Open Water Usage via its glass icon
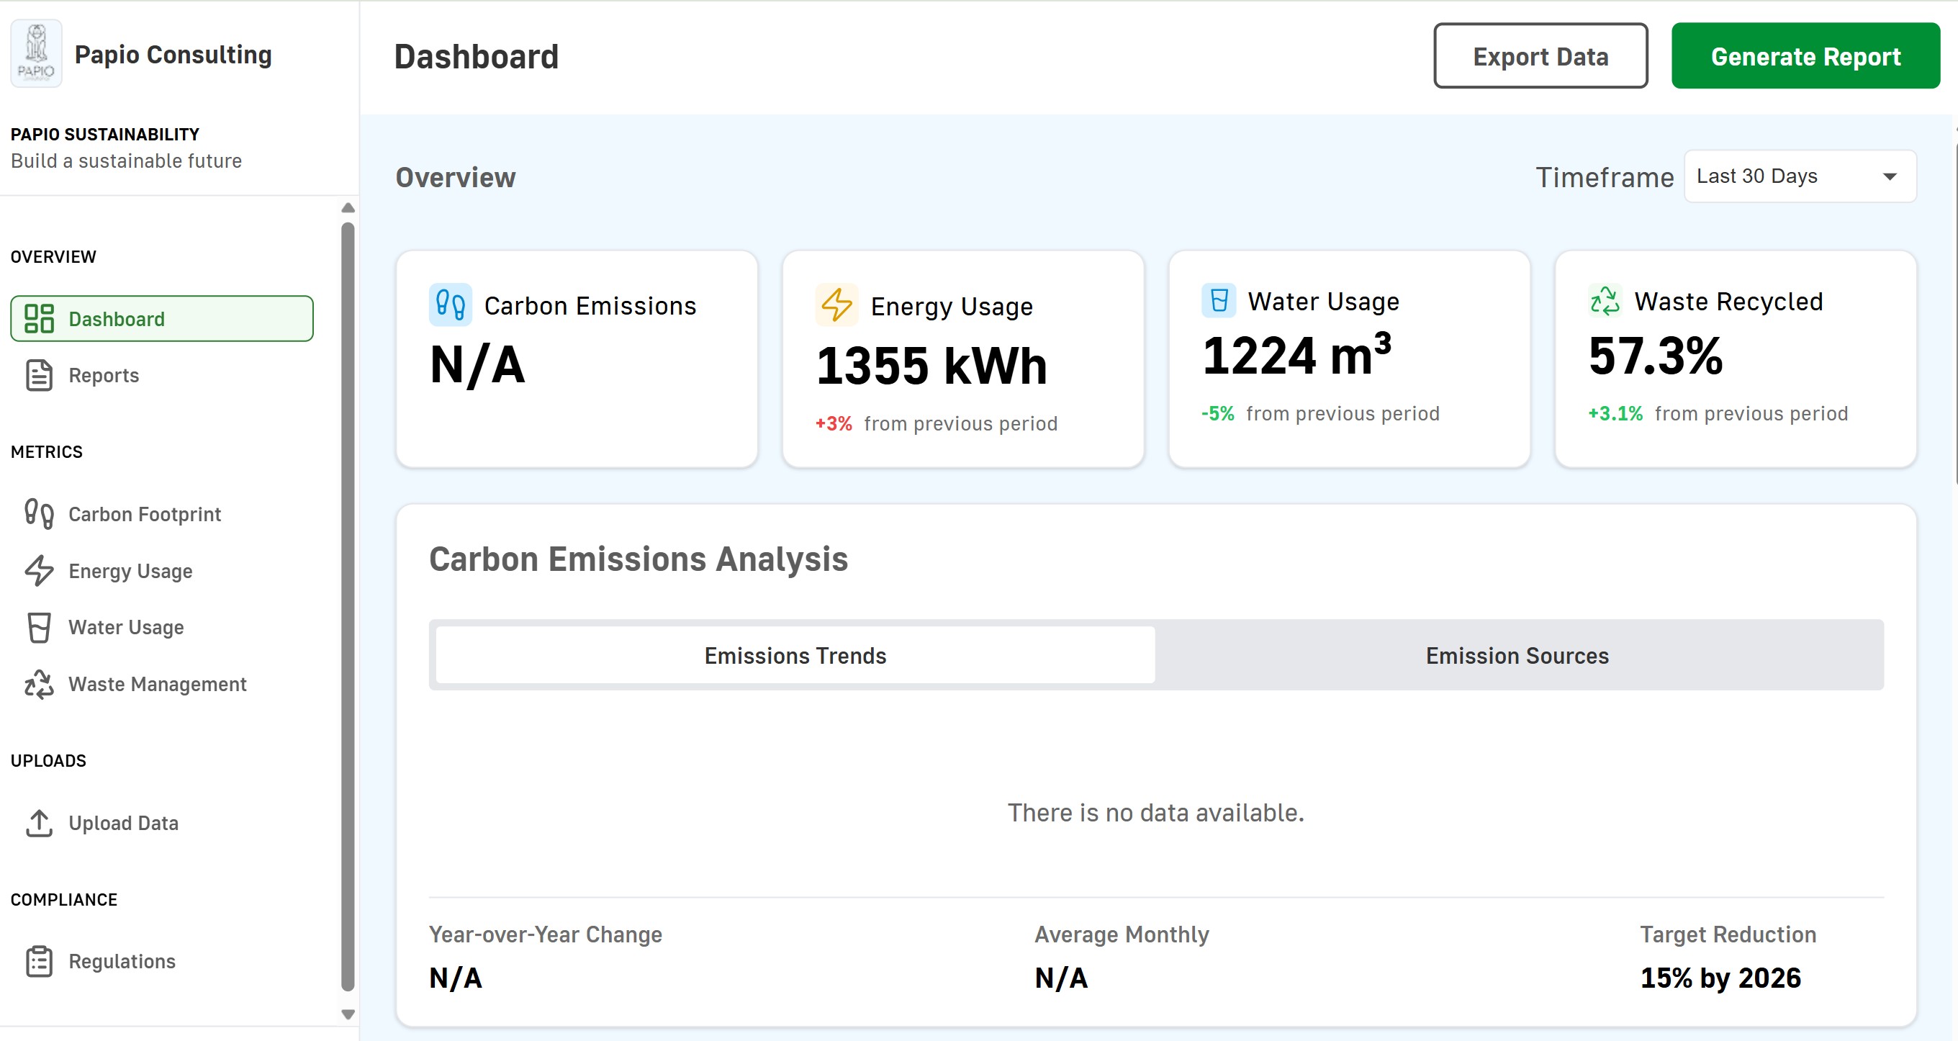 [38, 627]
